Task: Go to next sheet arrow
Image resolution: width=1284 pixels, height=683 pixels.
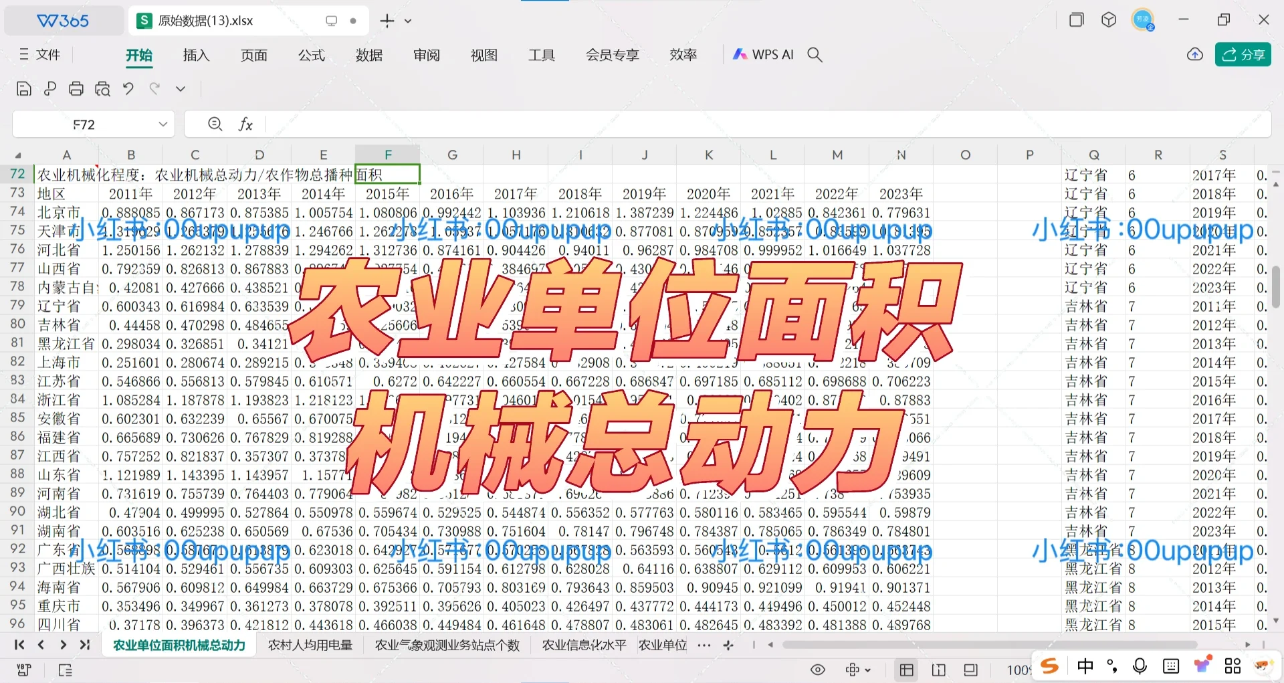Action: pyautogui.click(x=63, y=645)
